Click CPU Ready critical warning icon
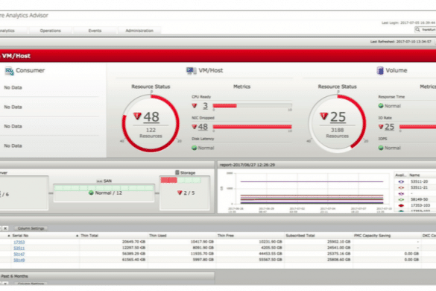This screenshot has width=436, height=291. pyautogui.click(x=195, y=106)
